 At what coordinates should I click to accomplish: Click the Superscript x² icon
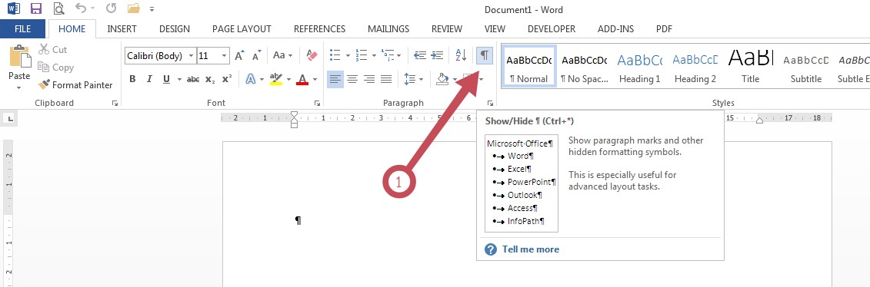coord(226,80)
